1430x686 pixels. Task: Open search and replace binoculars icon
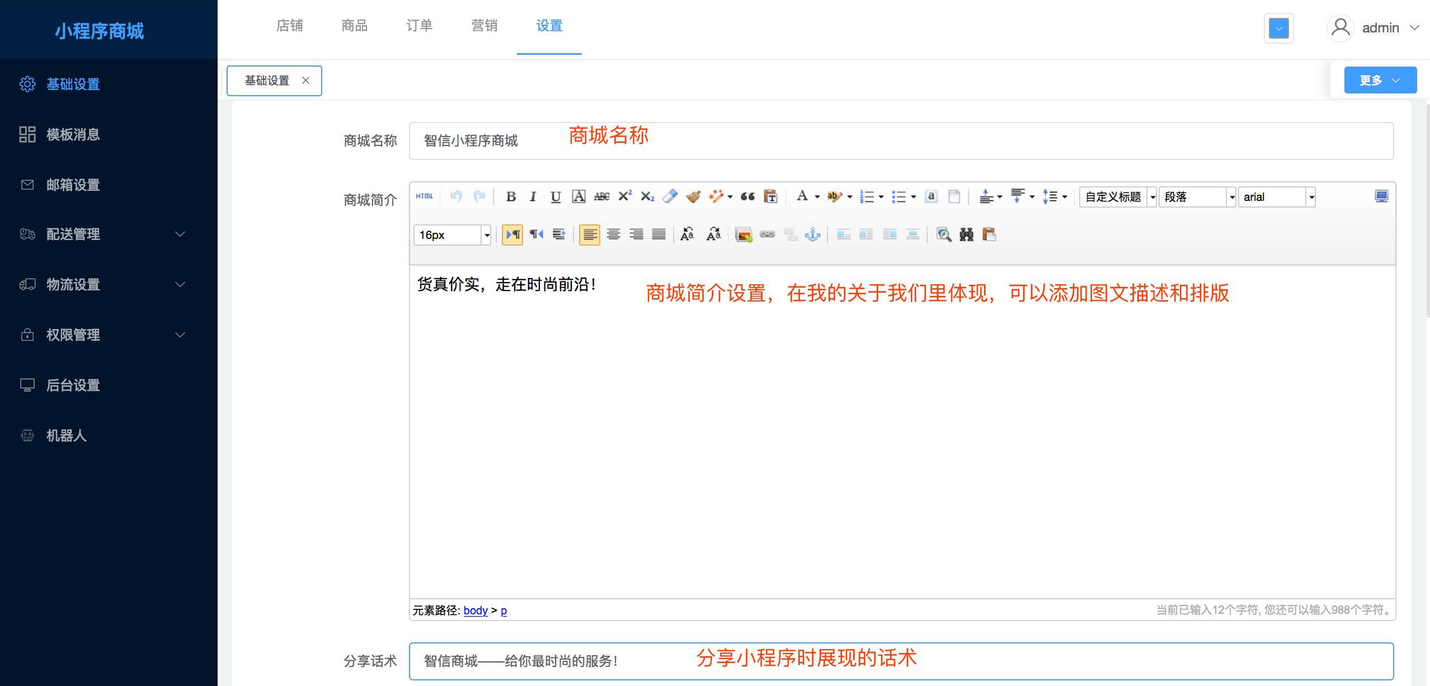tap(966, 234)
